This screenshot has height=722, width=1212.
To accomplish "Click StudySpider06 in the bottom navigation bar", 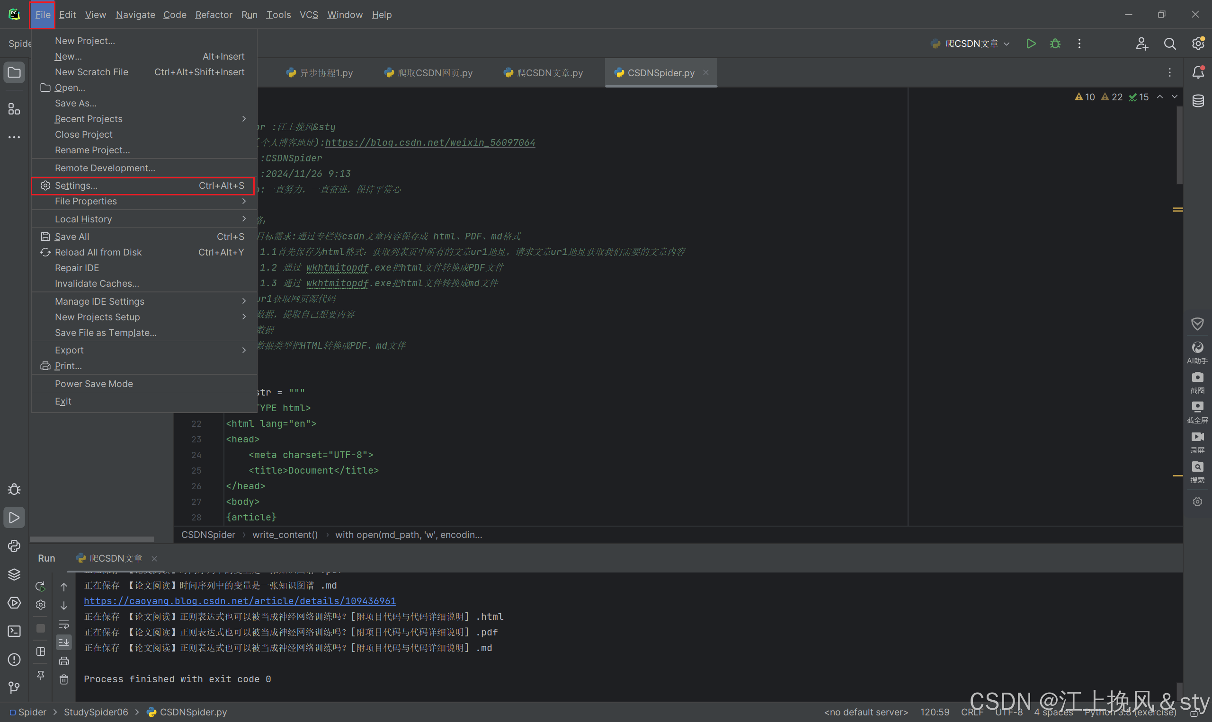I will click(96, 712).
